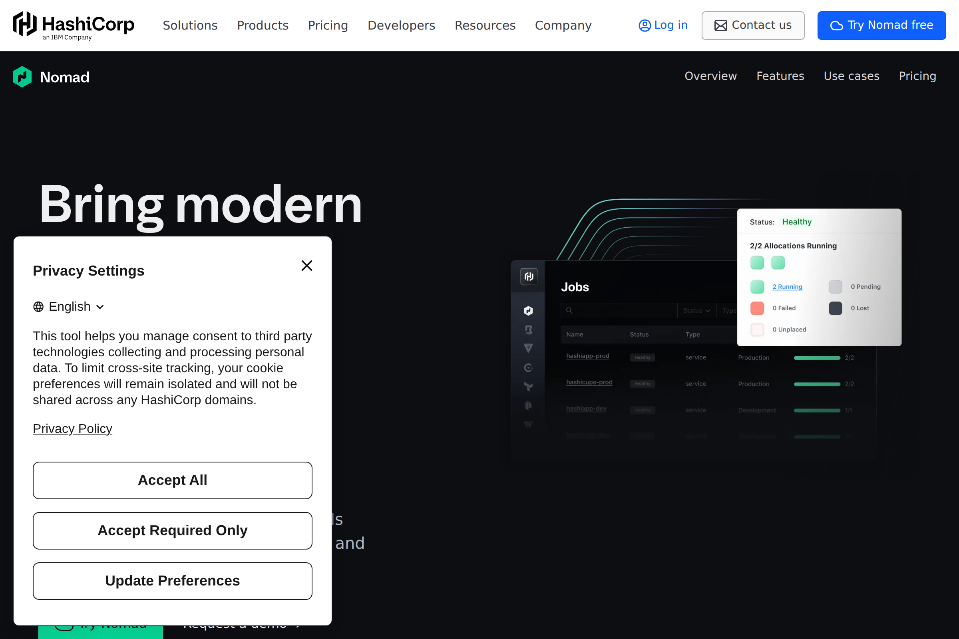Open the Resources menu
Screen dimensions: 959x639
[x=485, y=25]
